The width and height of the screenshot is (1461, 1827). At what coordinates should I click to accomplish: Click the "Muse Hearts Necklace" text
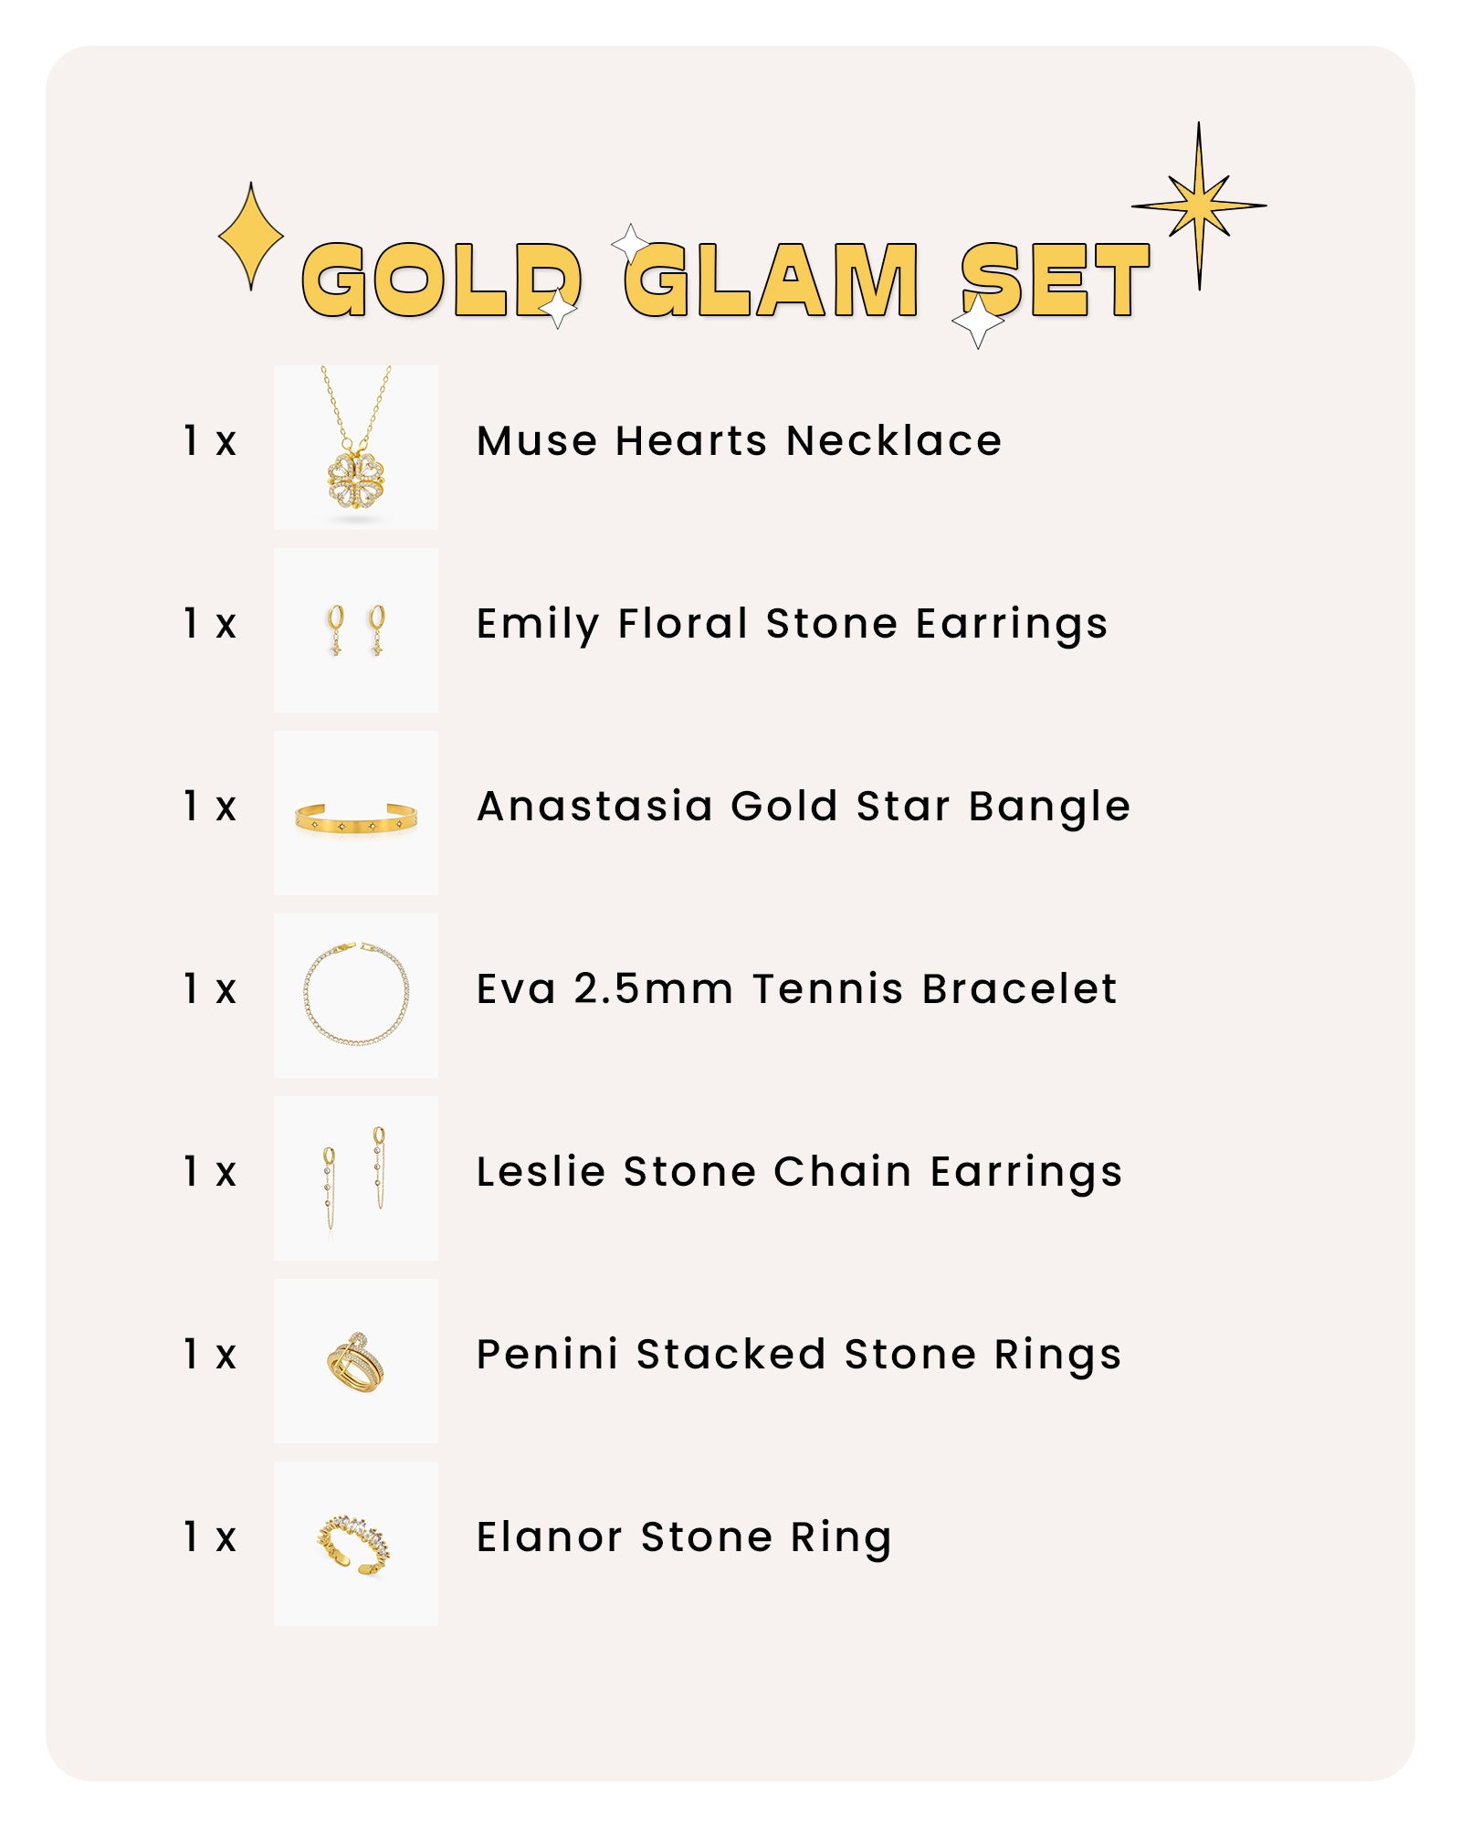739,441
